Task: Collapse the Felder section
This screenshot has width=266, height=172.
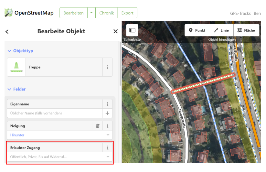Action: pyautogui.click(x=9, y=89)
